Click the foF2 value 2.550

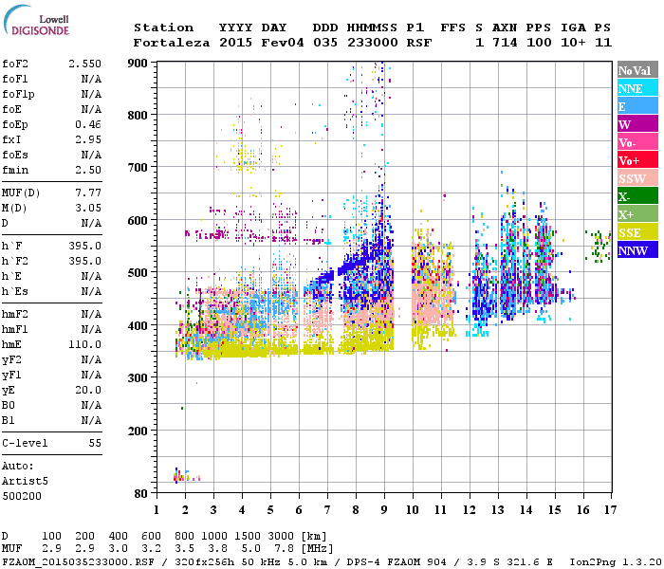point(84,64)
